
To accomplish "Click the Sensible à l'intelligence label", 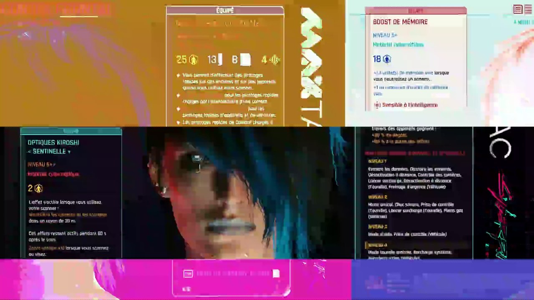I will (410, 105).
